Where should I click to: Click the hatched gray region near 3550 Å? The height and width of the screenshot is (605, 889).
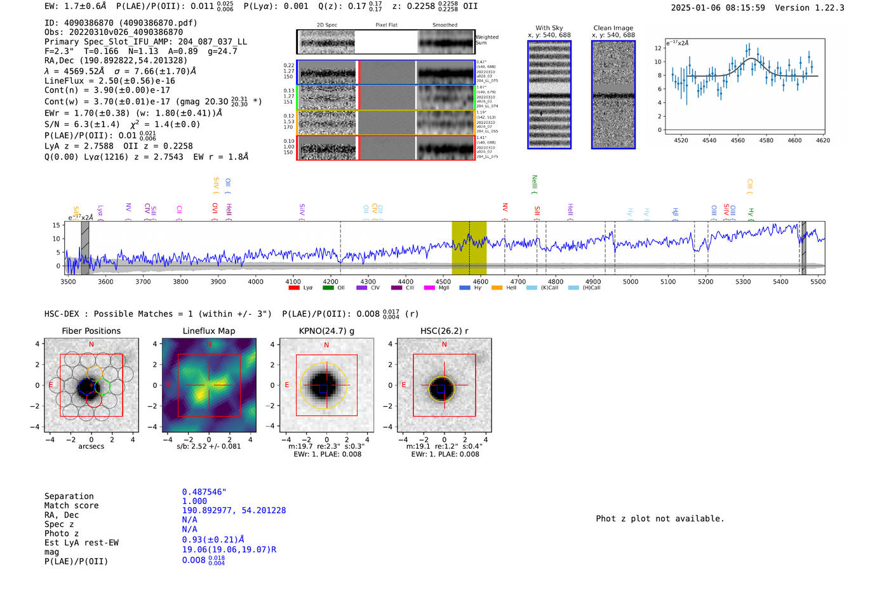[x=85, y=248]
